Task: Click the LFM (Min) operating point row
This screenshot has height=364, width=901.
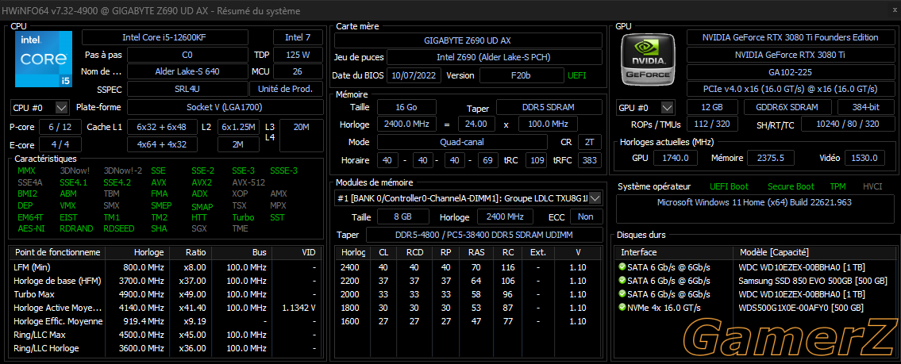Action: (x=165, y=267)
